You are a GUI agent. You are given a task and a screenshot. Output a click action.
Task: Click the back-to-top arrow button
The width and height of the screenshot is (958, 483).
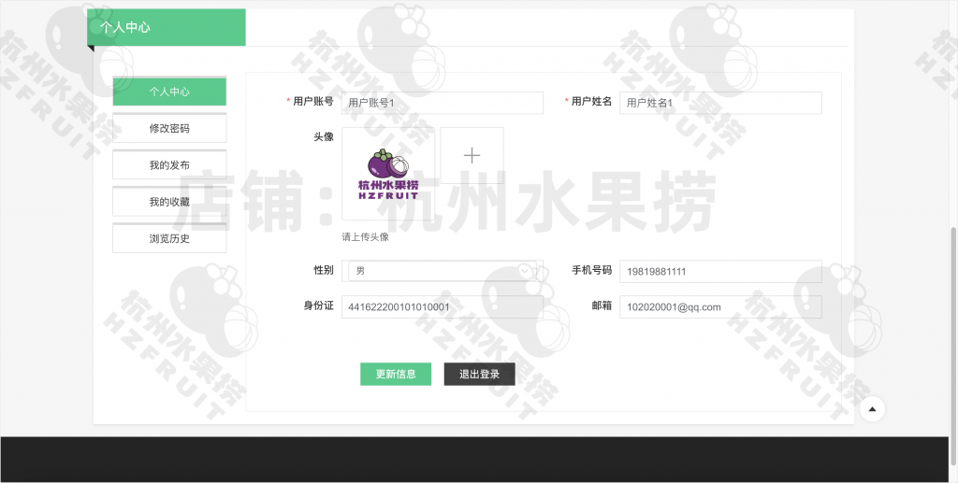[x=873, y=408]
